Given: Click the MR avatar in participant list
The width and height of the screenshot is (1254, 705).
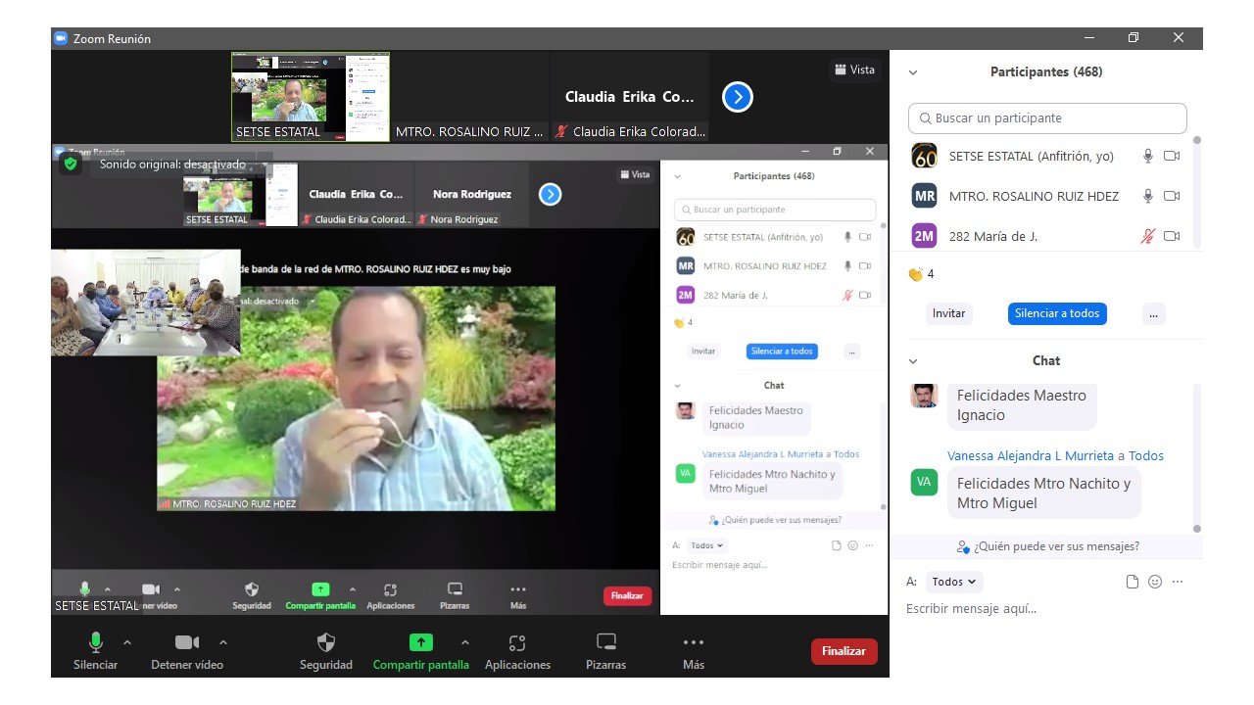Looking at the screenshot, I should pos(925,197).
